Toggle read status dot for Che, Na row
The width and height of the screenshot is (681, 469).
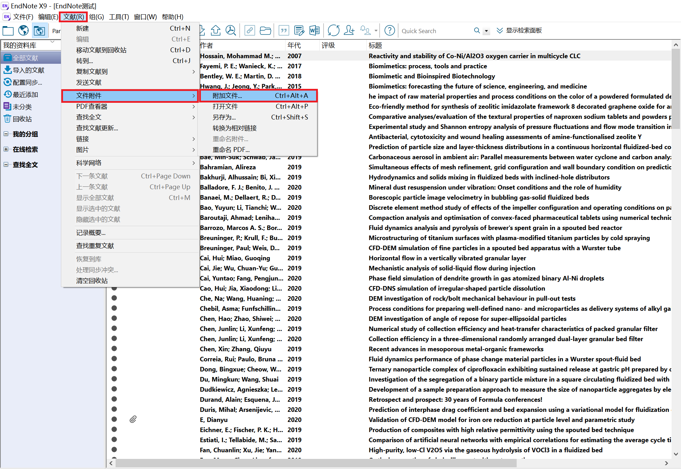(114, 298)
